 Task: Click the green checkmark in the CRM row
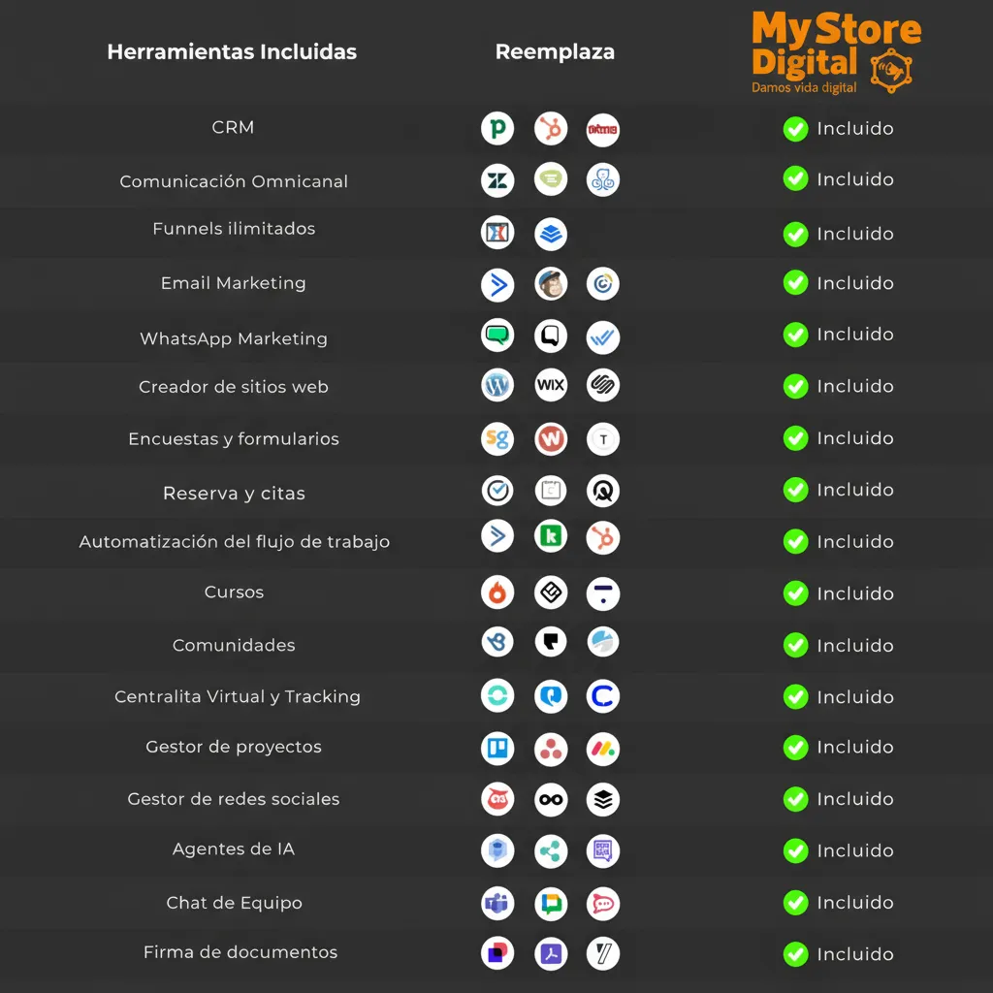[x=795, y=129]
